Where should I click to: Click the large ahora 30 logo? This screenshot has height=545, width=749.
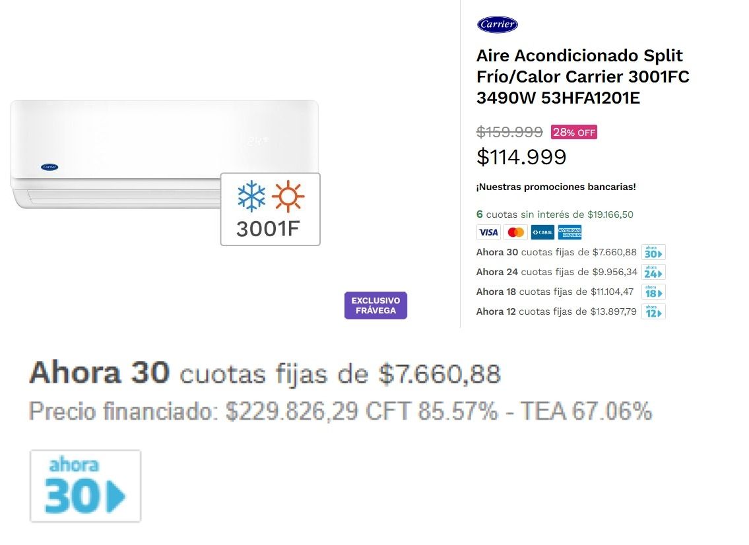tap(86, 486)
